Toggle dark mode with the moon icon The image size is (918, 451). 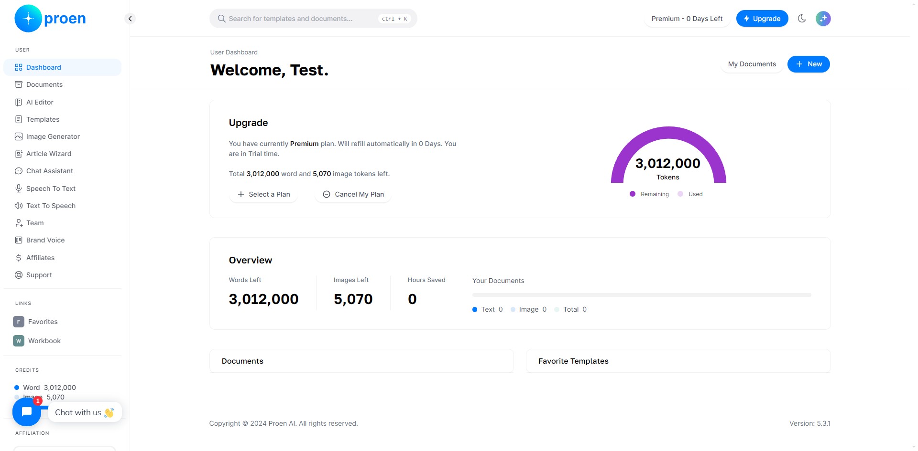pyautogui.click(x=802, y=18)
